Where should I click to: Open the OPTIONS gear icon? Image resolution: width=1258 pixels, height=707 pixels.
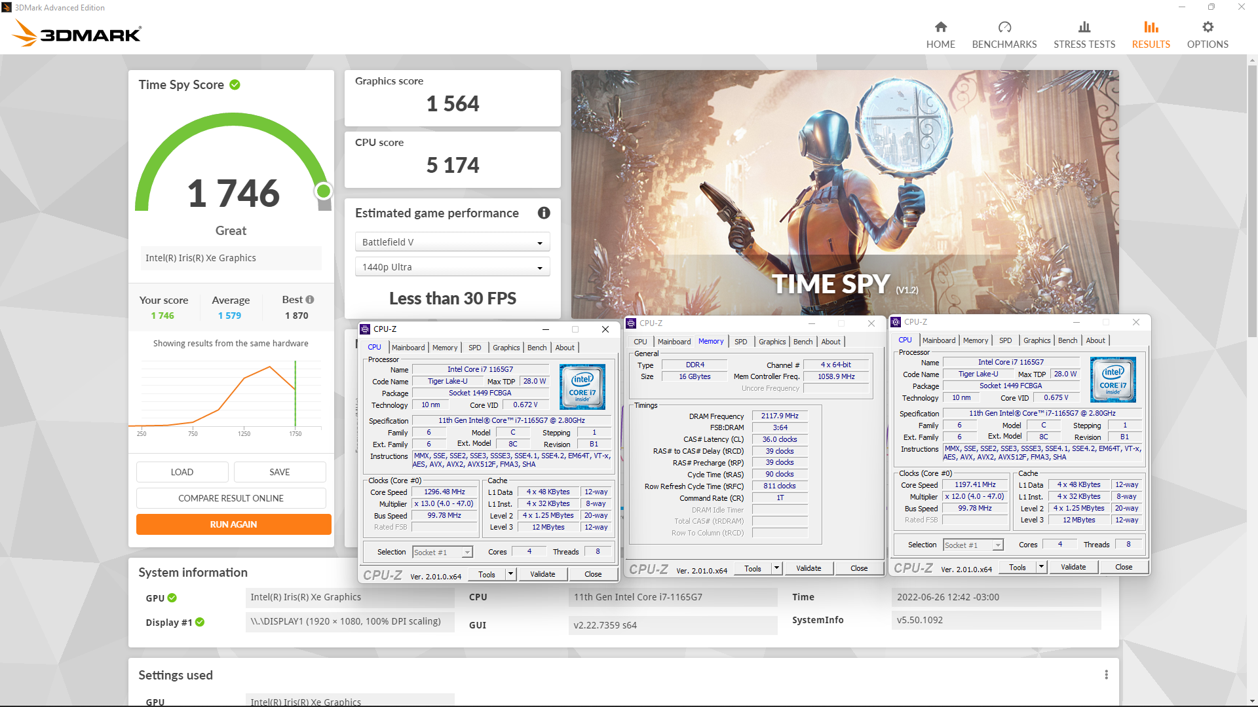[1208, 27]
